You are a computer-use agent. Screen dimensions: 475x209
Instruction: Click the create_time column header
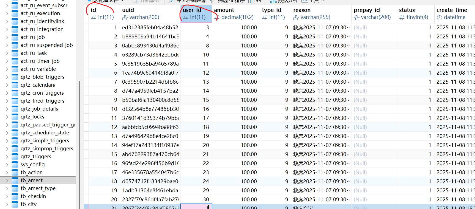(x=455, y=14)
